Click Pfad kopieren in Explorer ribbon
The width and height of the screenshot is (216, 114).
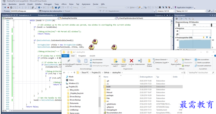96,63
